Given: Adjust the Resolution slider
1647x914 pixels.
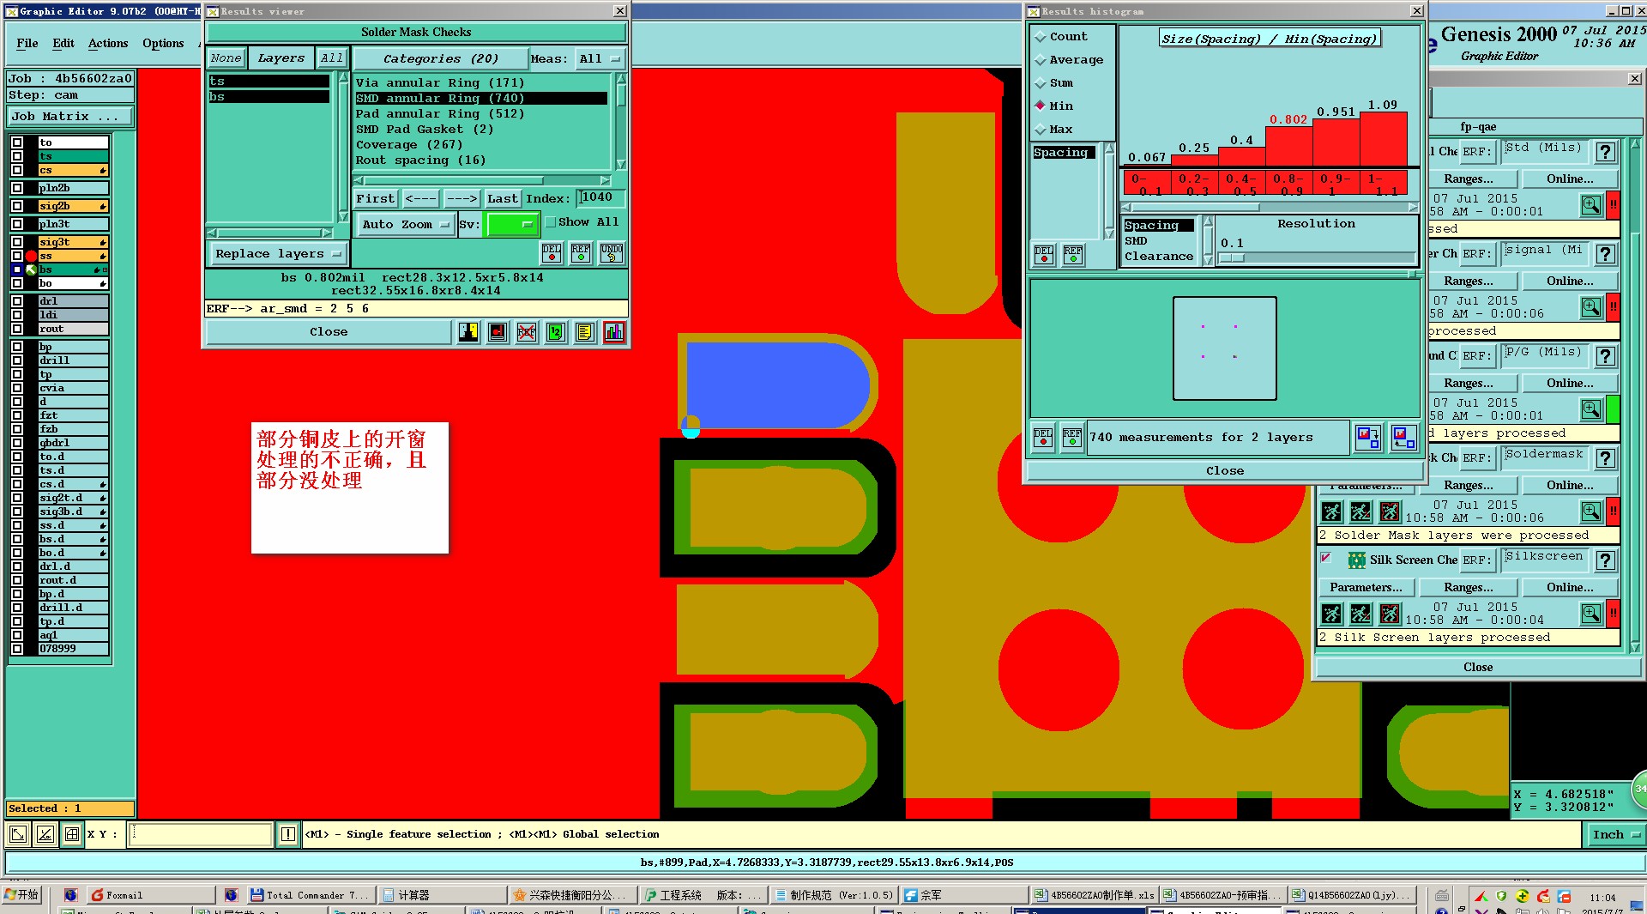Looking at the screenshot, I should (1318, 257).
